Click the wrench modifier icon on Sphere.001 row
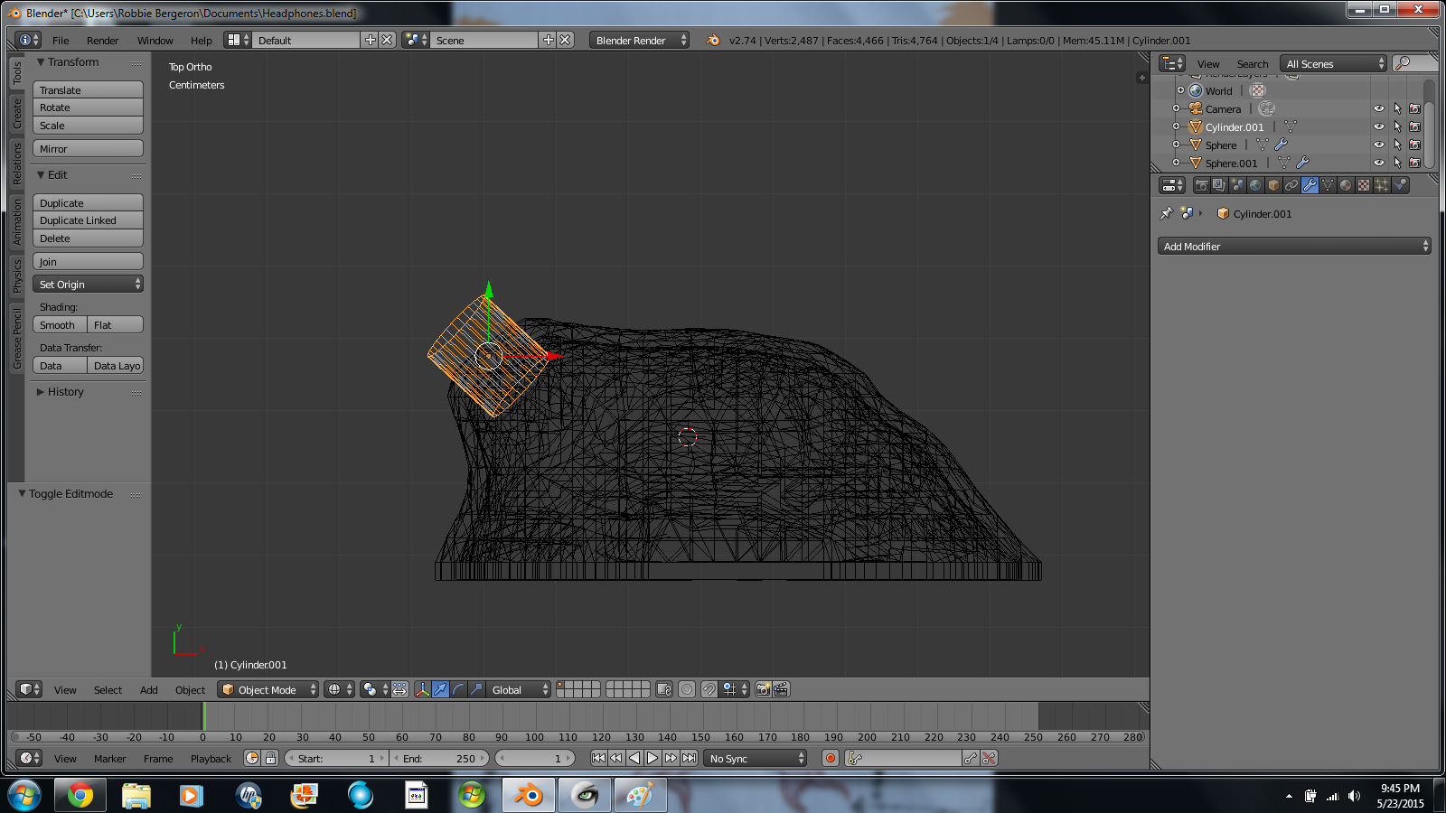Image resolution: width=1446 pixels, height=813 pixels. click(x=1302, y=163)
